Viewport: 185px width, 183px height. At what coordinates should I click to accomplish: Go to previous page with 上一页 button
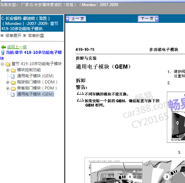pyautogui.click(x=76, y=19)
